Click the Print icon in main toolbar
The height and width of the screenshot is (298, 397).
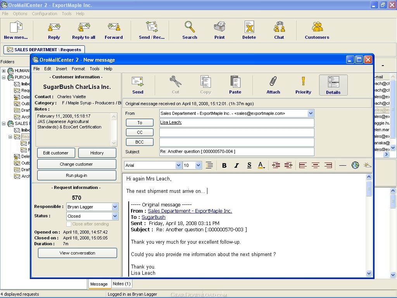[219, 30]
